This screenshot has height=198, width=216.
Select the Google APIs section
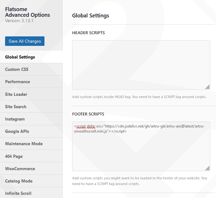[31, 131]
